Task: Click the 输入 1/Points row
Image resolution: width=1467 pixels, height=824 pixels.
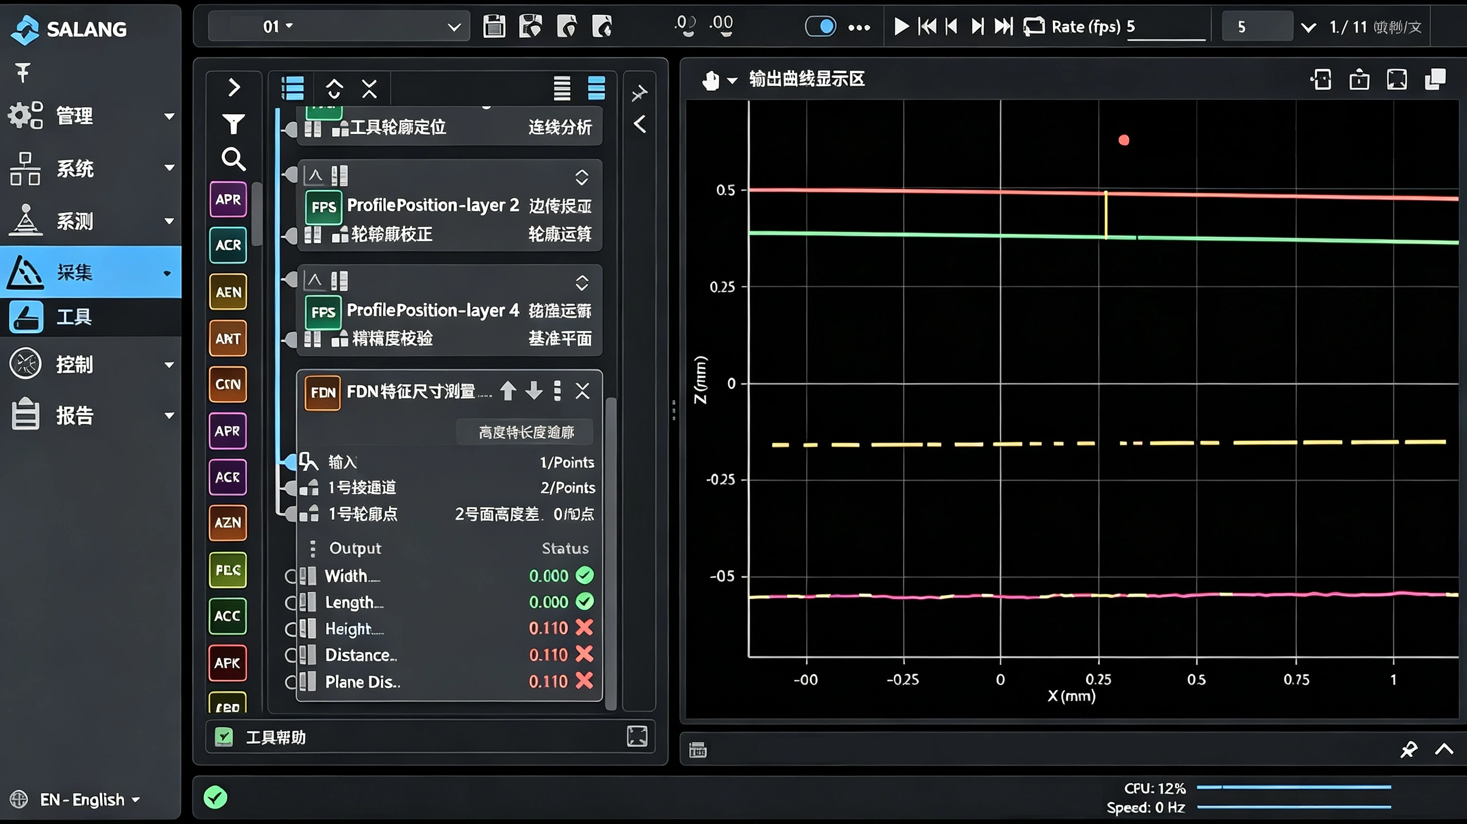Action: click(x=448, y=462)
